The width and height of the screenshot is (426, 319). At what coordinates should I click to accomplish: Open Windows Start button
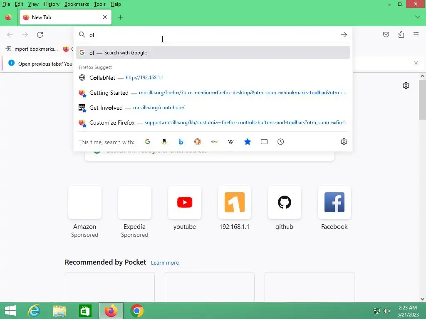coord(10,311)
